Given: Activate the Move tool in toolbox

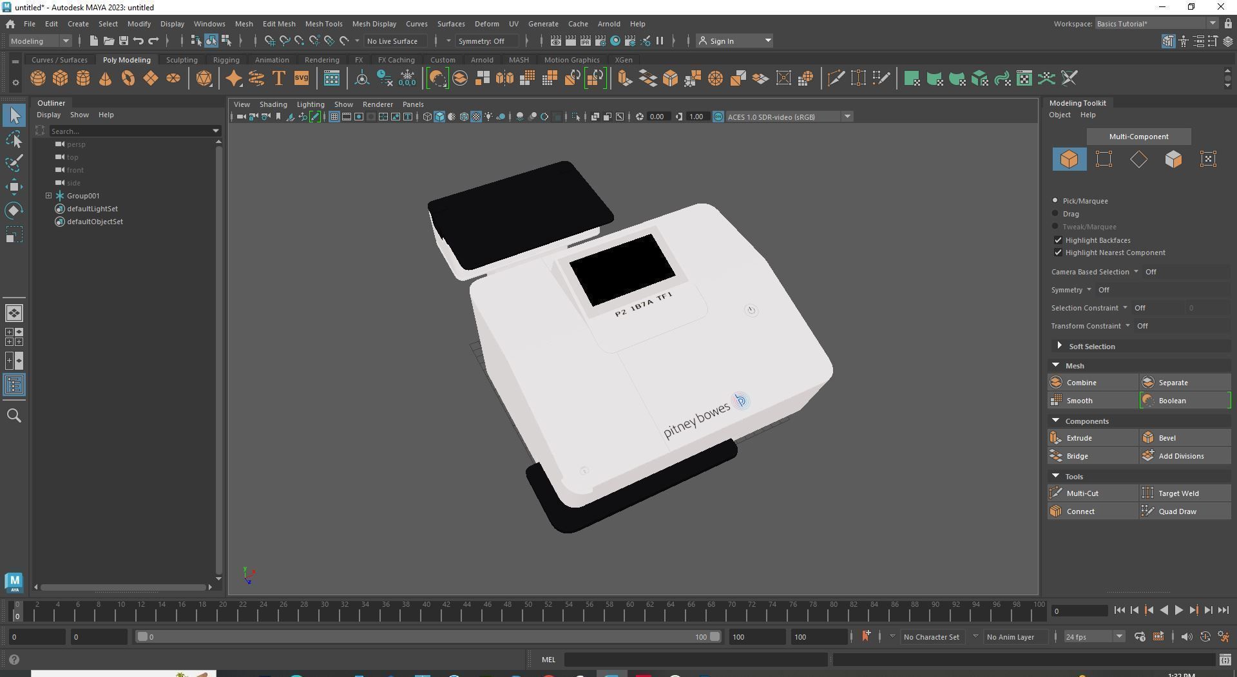Looking at the screenshot, I should 14,187.
